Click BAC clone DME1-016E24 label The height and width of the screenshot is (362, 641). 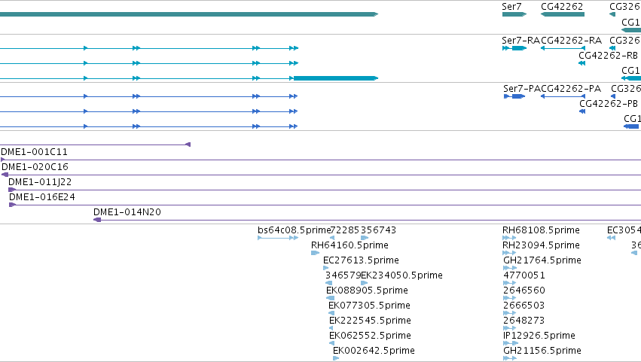[42, 197]
